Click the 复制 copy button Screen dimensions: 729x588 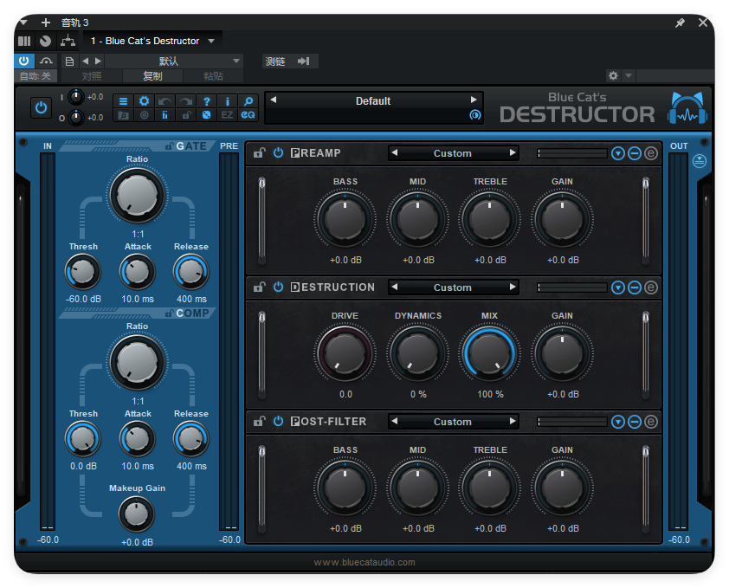coord(152,76)
